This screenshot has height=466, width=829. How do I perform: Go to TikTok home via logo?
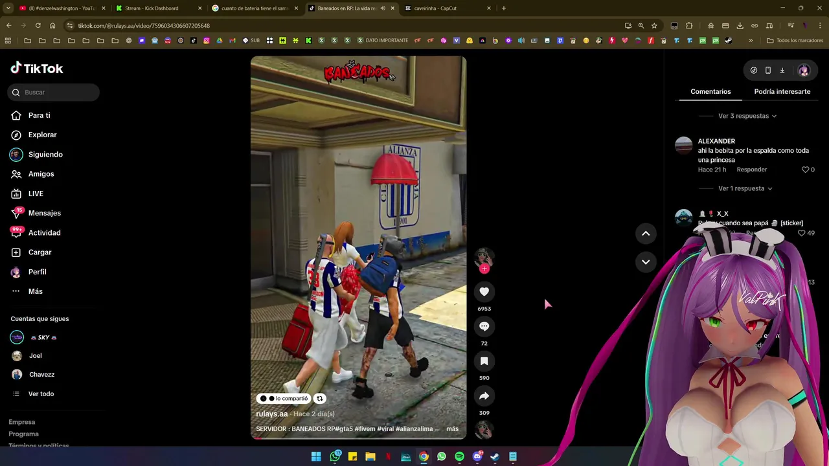click(37, 68)
